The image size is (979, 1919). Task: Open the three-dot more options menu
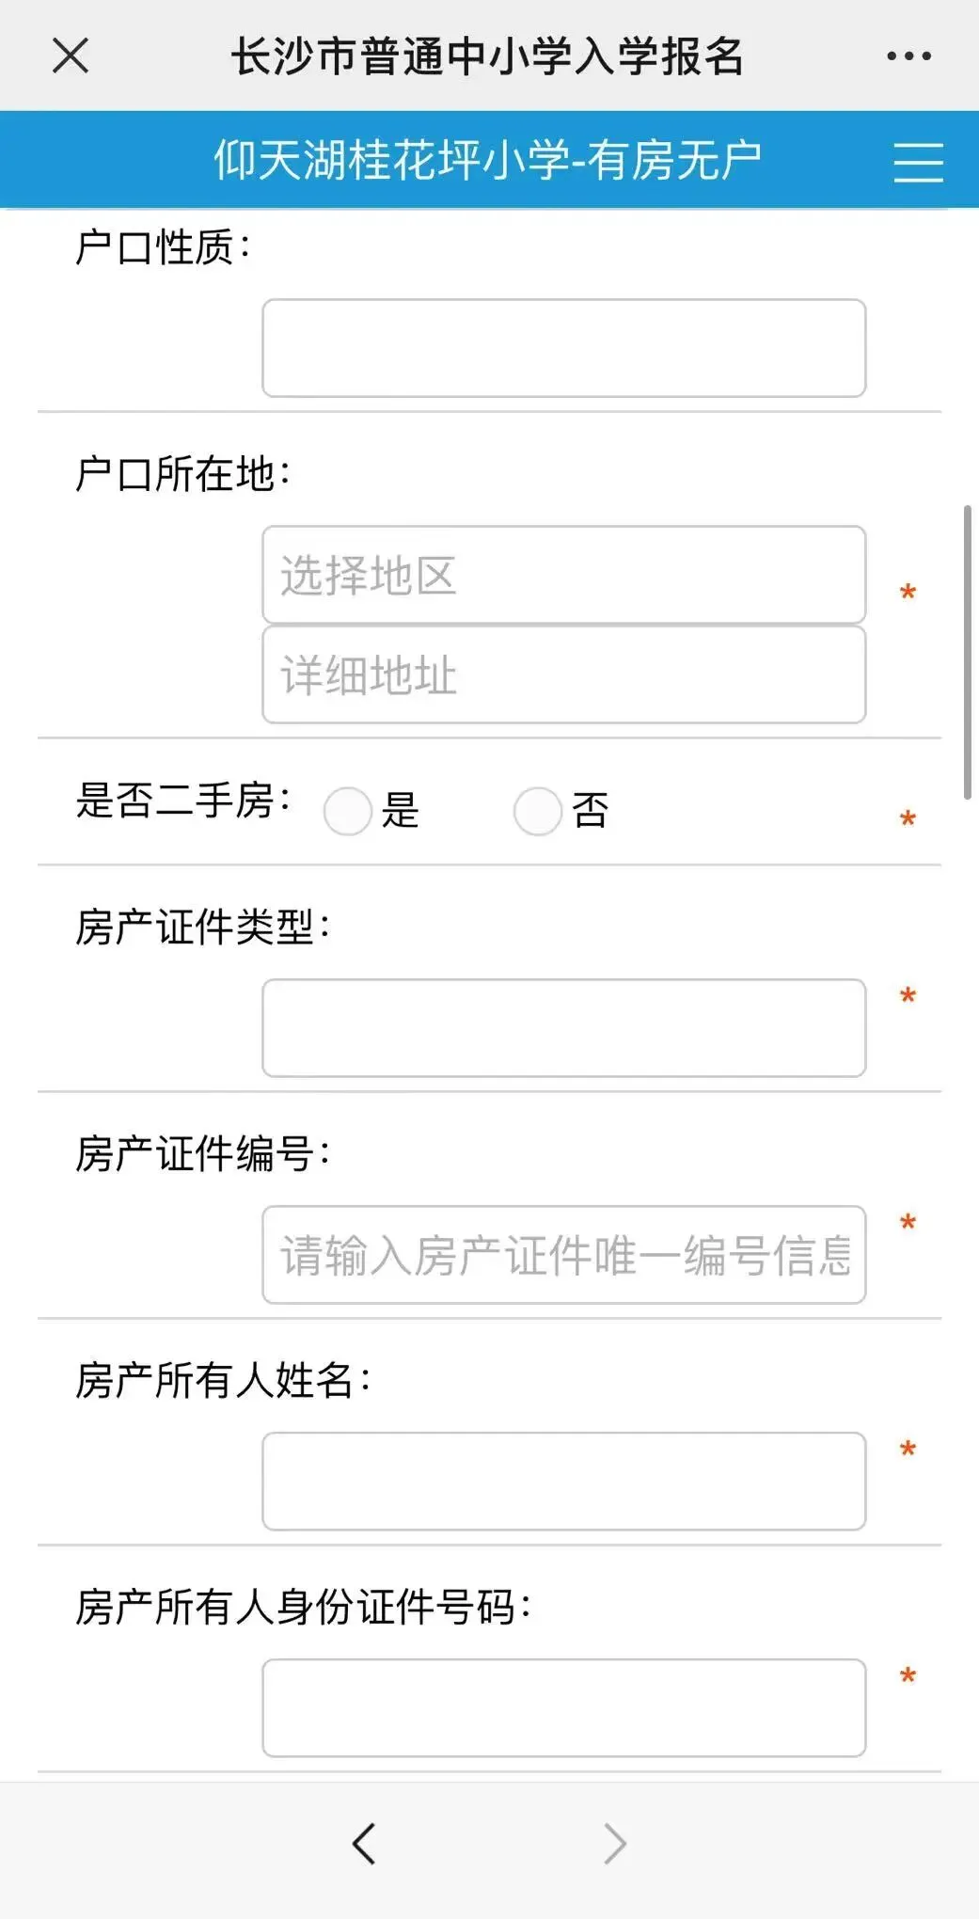pyautogui.click(x=908, y=56)
